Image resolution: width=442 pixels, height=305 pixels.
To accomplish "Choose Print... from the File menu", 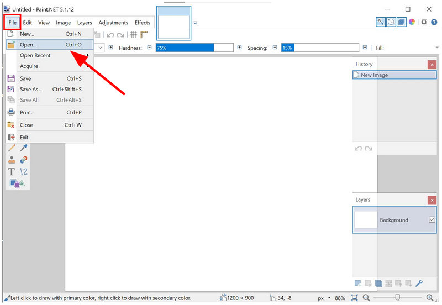I will pyautogui.click(x=50, y=112).
